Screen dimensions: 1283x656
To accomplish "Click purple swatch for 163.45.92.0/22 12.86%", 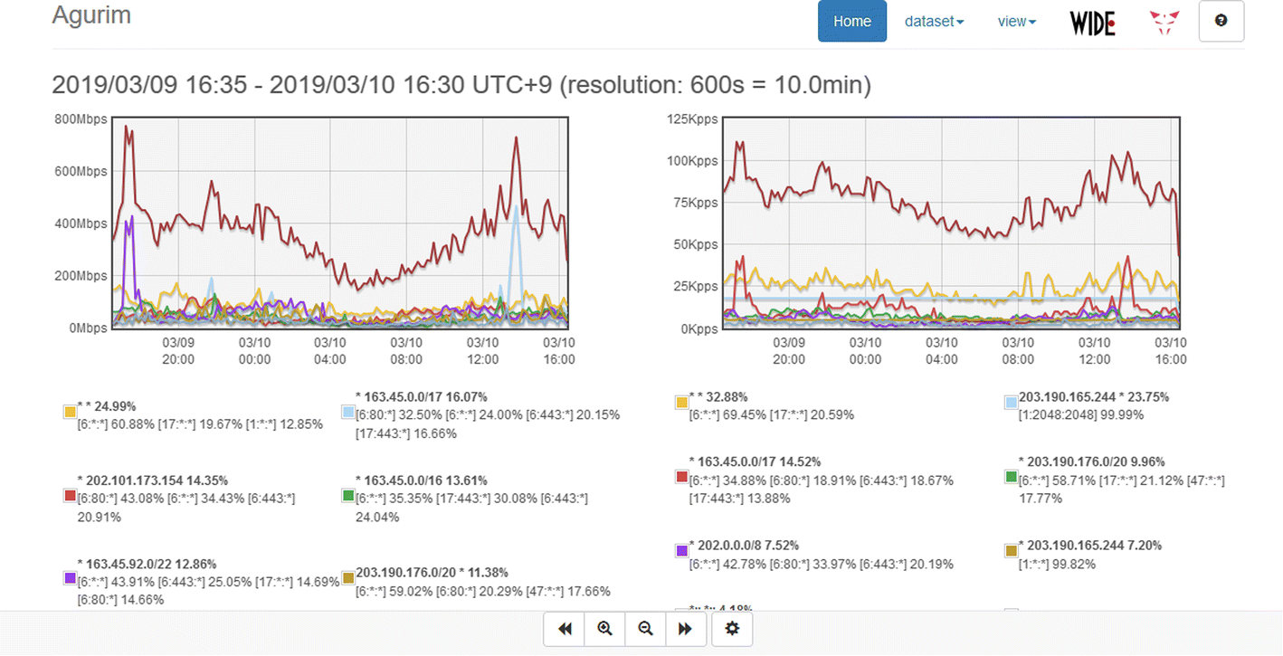I will click(70, 577).
